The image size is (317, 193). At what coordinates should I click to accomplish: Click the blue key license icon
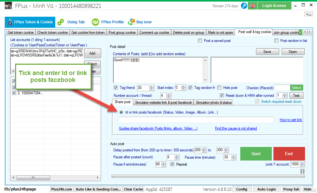point(244,6)
